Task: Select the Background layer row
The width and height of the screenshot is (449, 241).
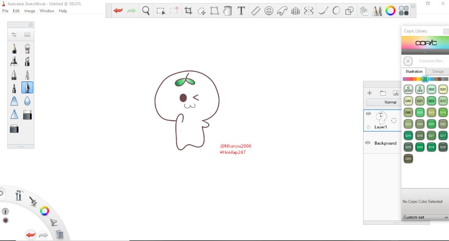Action: pyautogui.click(x=382, y=143)
